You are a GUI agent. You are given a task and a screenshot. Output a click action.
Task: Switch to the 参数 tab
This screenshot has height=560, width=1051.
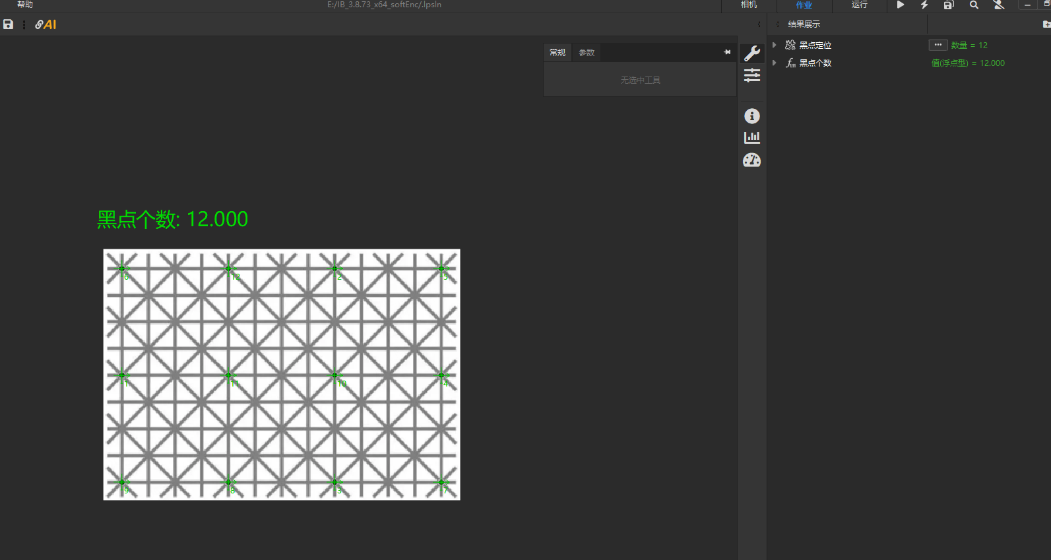587,53
